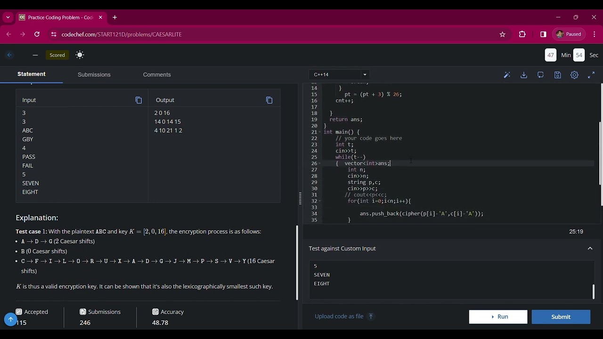Click the custom input scrollbar
Viewport: 603px width, 339px height.
(x=593, y=291)
